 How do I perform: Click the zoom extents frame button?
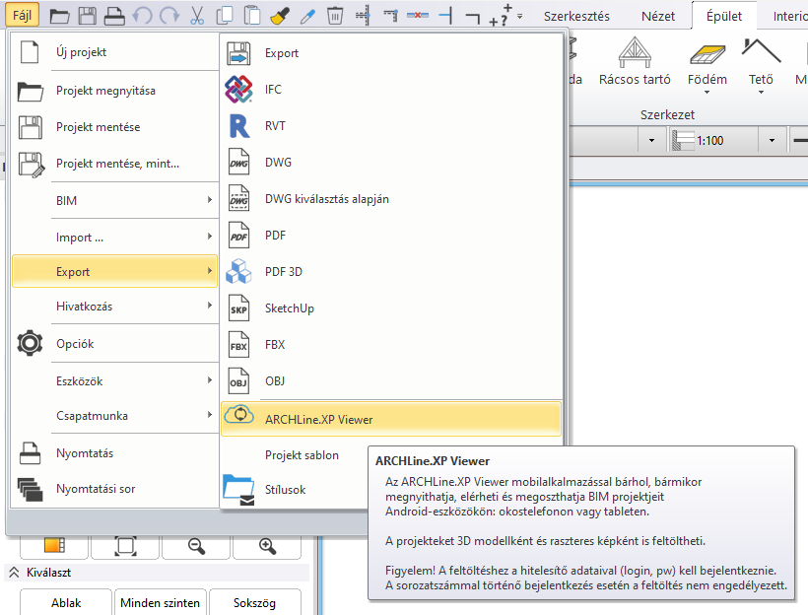tap(125, 546)
